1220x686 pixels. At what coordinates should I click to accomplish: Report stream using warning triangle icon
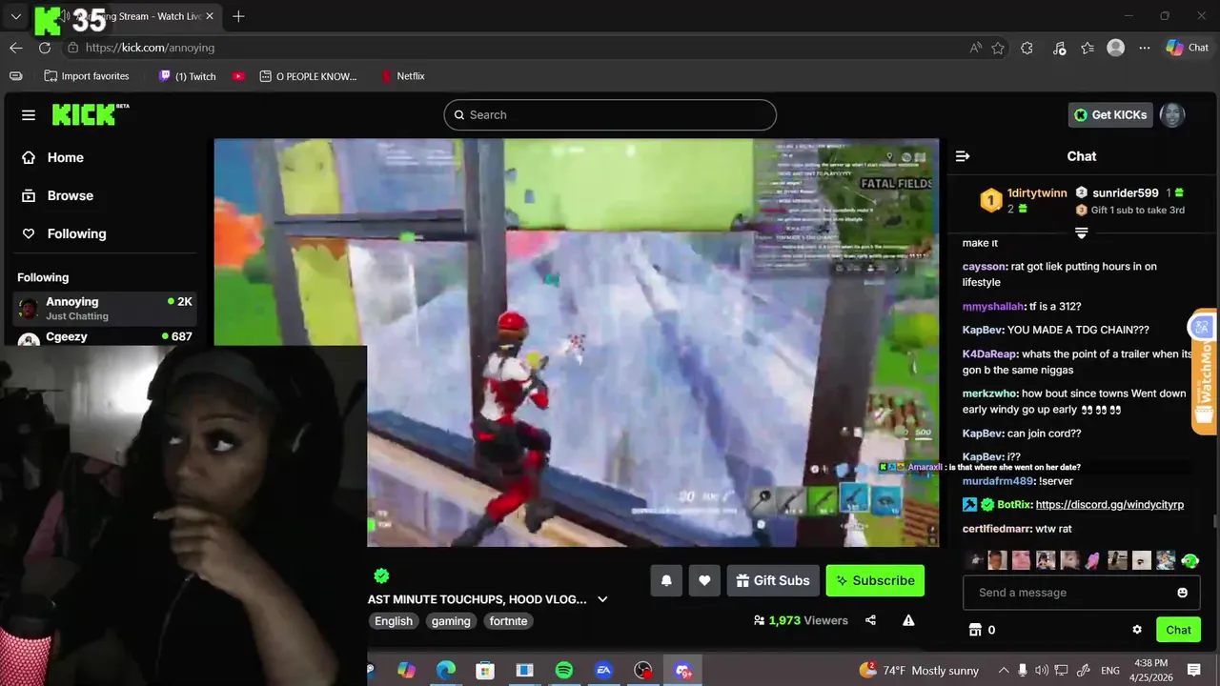908,620
